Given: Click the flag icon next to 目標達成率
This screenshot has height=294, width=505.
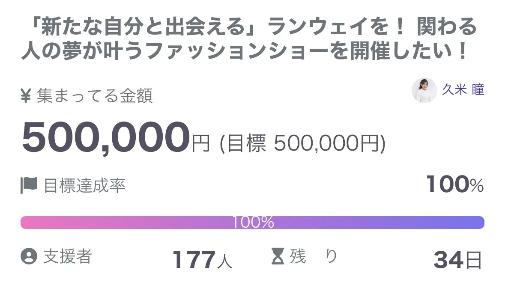Looking at the screenshot, I should [29, 185].
